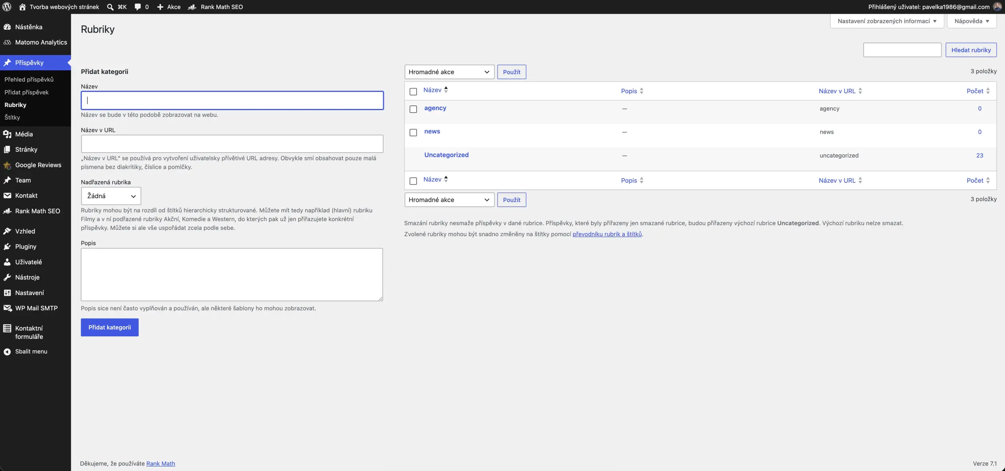Click the user avatar in top bar
This screenshot has height=471, width=1005.
tap(997, 7)
